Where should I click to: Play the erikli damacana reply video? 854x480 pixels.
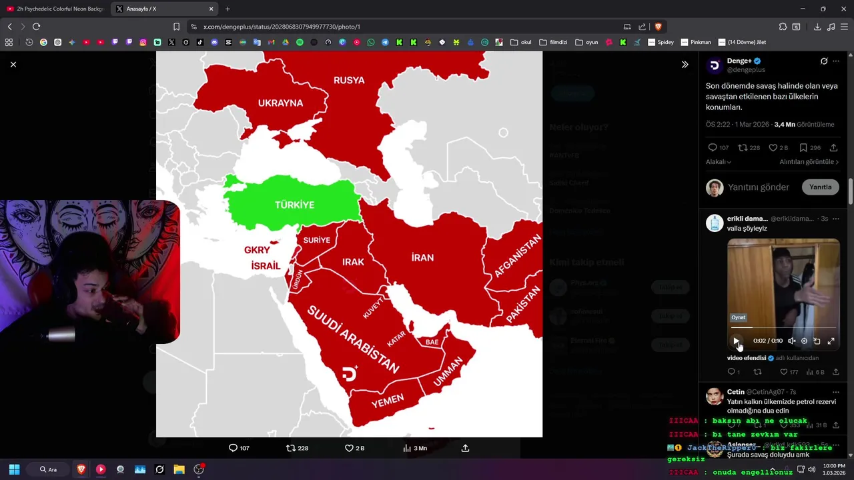tap(737, 341)
